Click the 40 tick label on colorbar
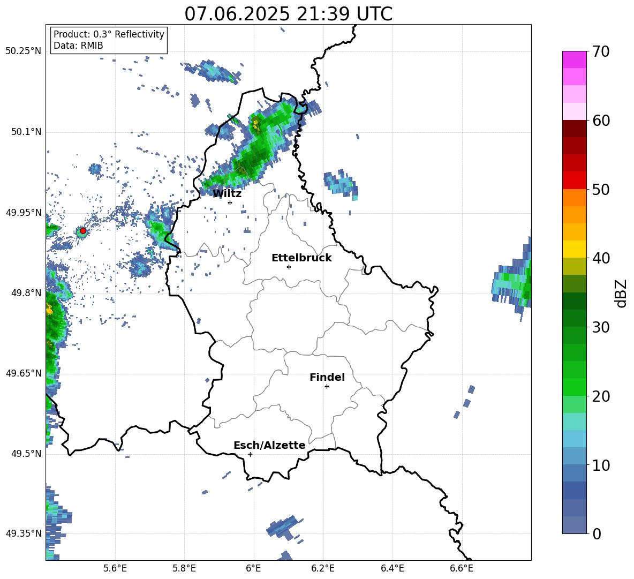This screenshot has height=579, width=634. [x=600, y=258]
